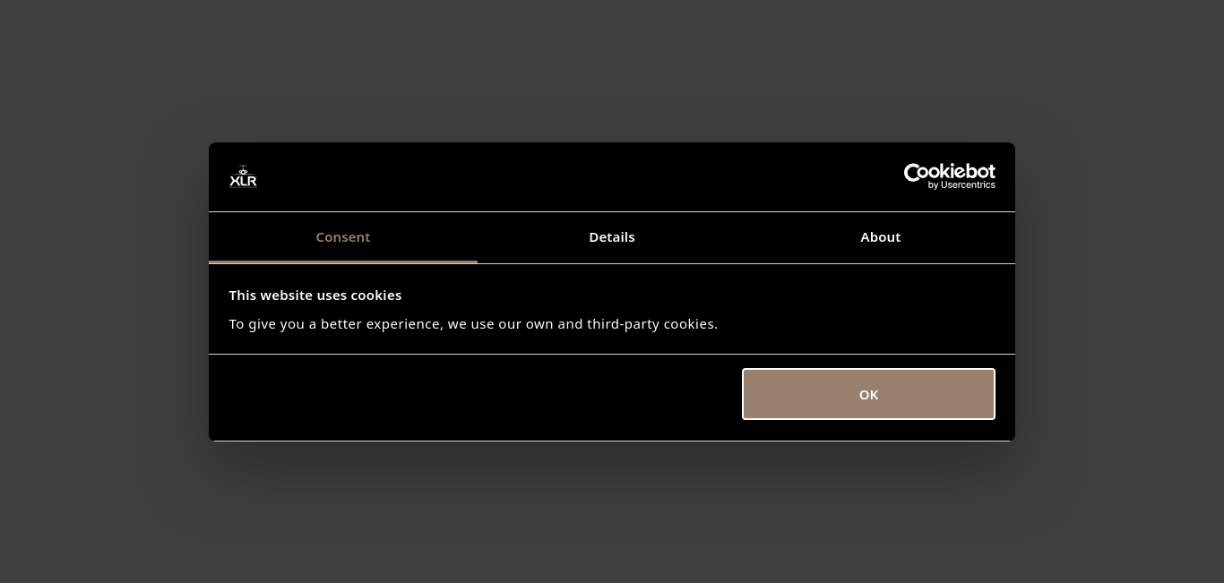
Task: Accept cookies with the OK button
Action: (868, 394)
